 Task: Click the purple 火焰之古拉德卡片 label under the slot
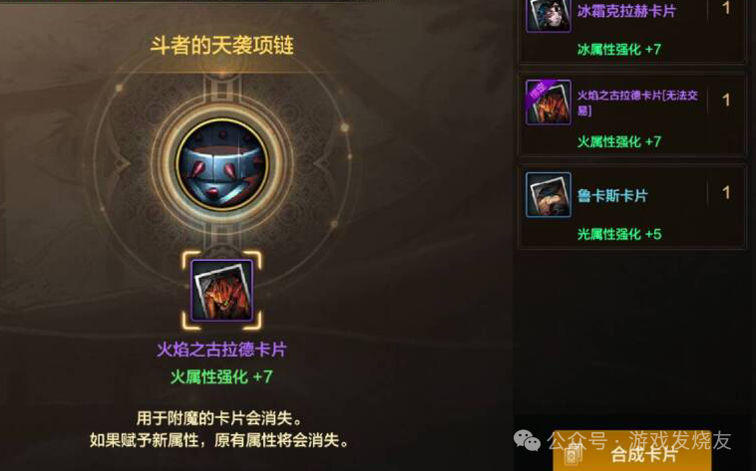pos(221,350)
